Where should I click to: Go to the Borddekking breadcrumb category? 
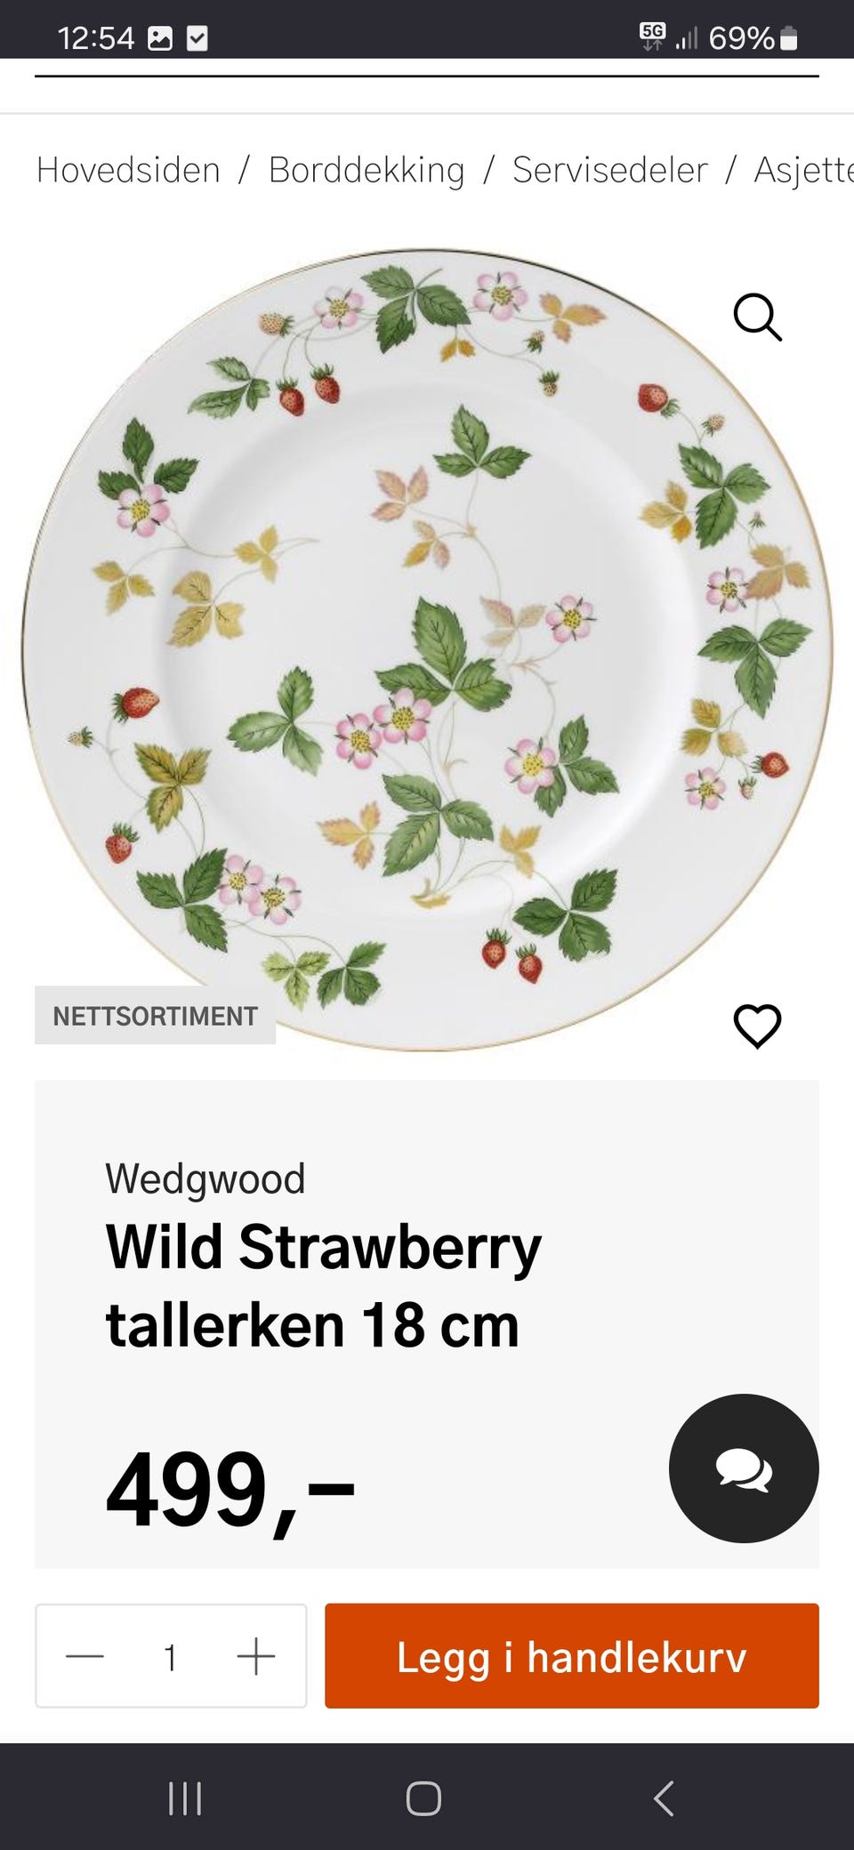367,170
